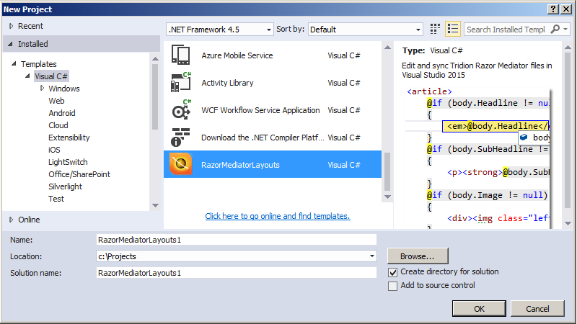
Task: Open the Sort by Default dropdown
Action: [366, 30]
